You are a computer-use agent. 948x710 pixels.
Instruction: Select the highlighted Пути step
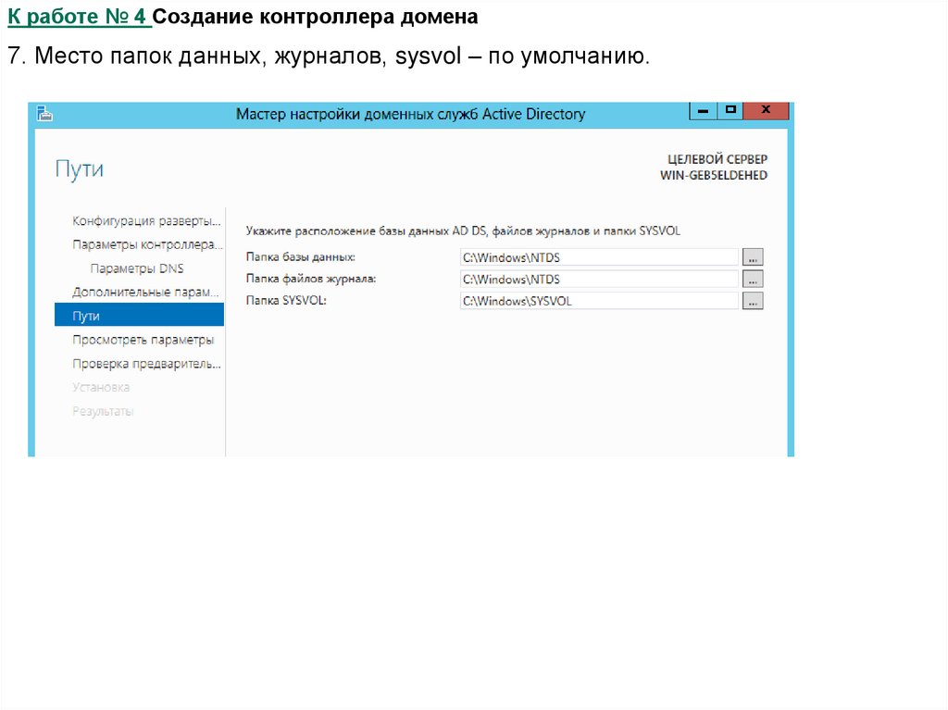click(139, 315)
